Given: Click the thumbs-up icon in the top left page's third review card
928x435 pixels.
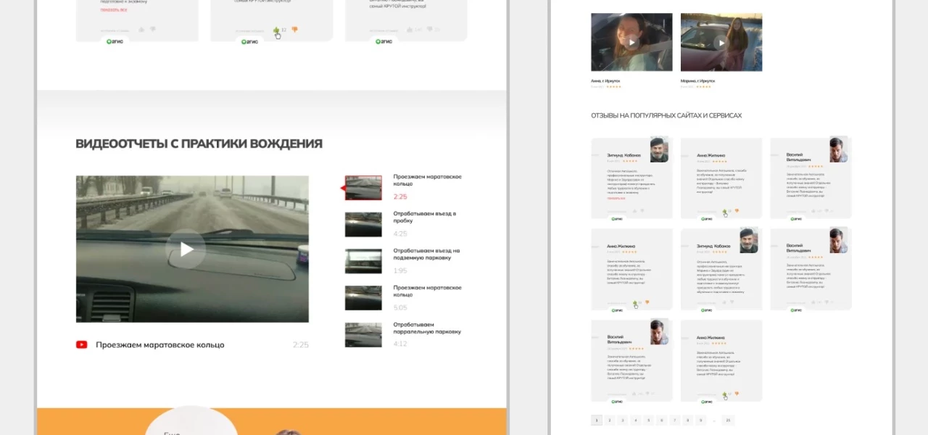Looking at the screenshot, I should [x=410, y=30].
